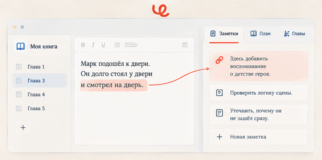The height and width of the screenshot is (160, 322).
Task: Click the empty editor area below the text
Action: (134, 118)
